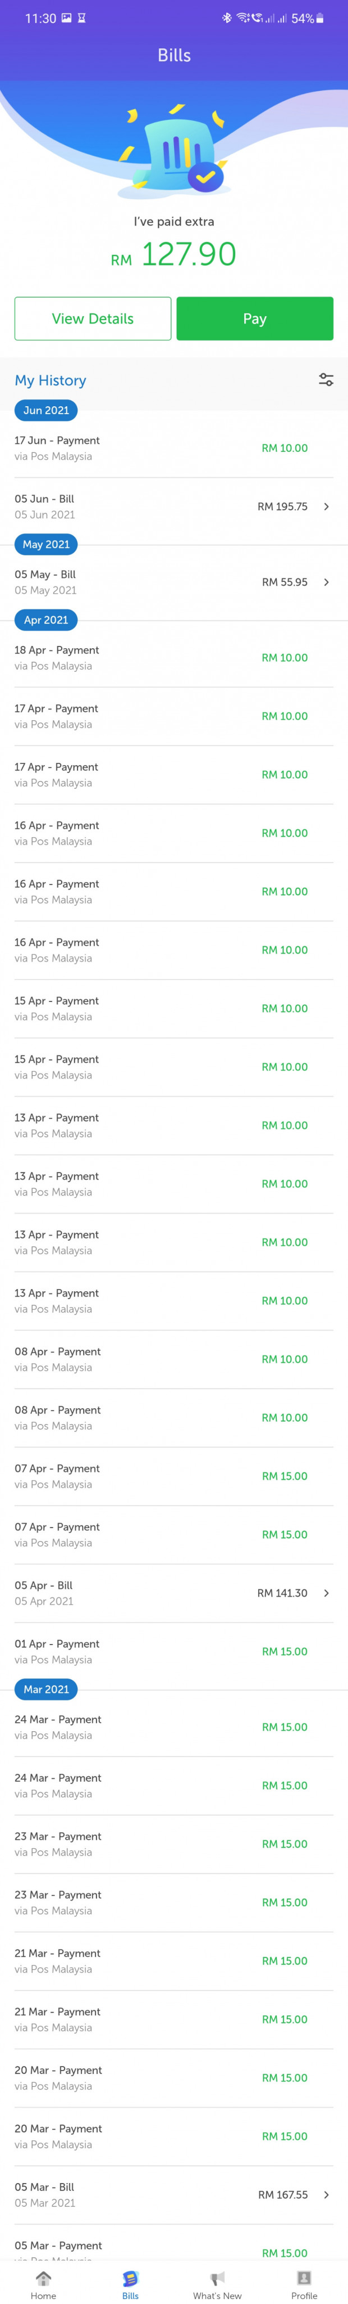Open the 17 Jun payment entry
The height and width of the screenshot is (2304, 348).
pos(174,448)
